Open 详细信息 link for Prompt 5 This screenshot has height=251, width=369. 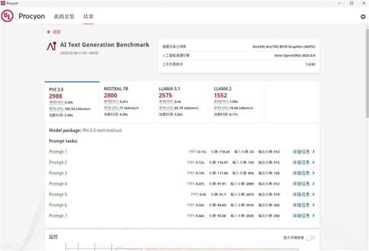click(x=301, y=195)
